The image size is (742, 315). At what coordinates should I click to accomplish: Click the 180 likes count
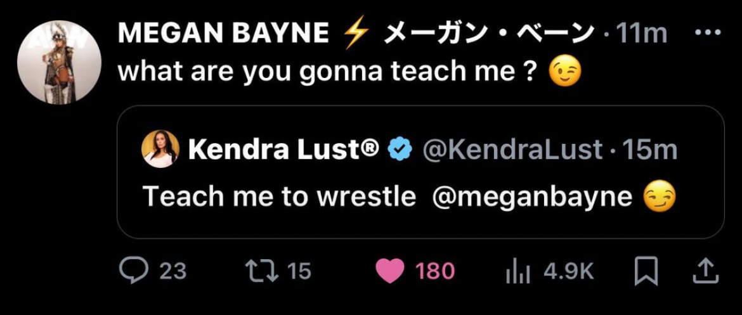point(435,272)
